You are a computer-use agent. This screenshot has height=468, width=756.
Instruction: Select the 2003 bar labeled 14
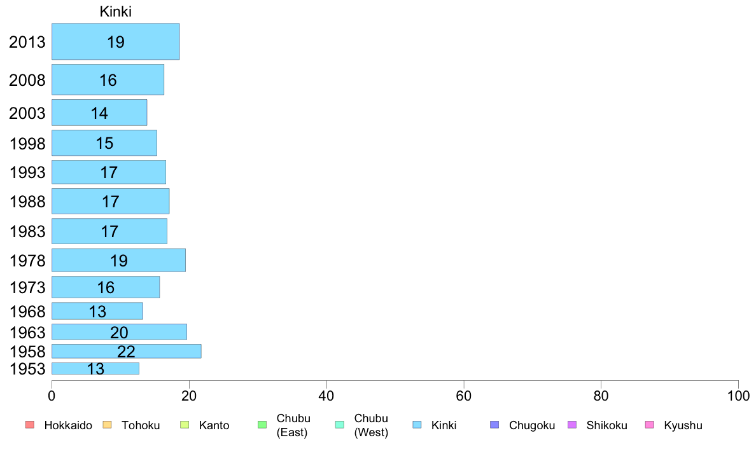pos(99,113)
